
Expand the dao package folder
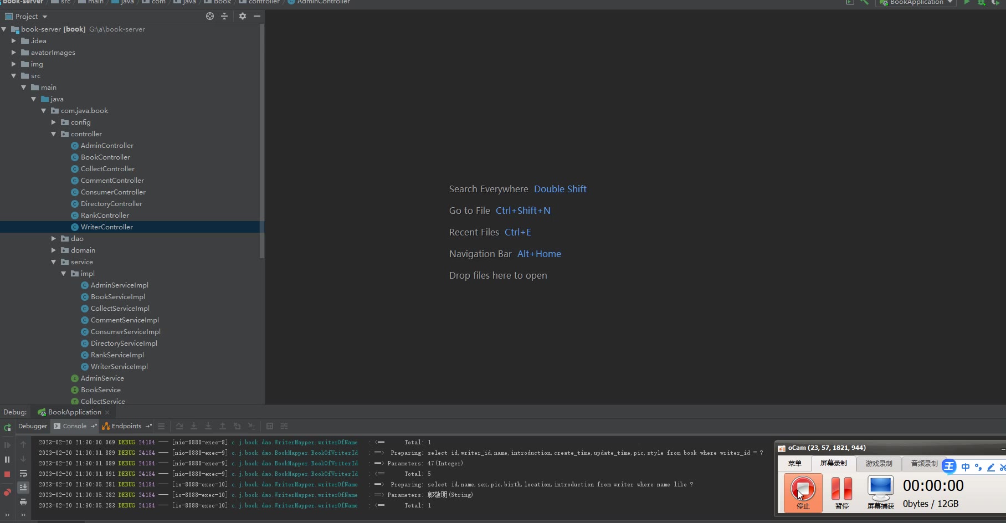[54, 239]
